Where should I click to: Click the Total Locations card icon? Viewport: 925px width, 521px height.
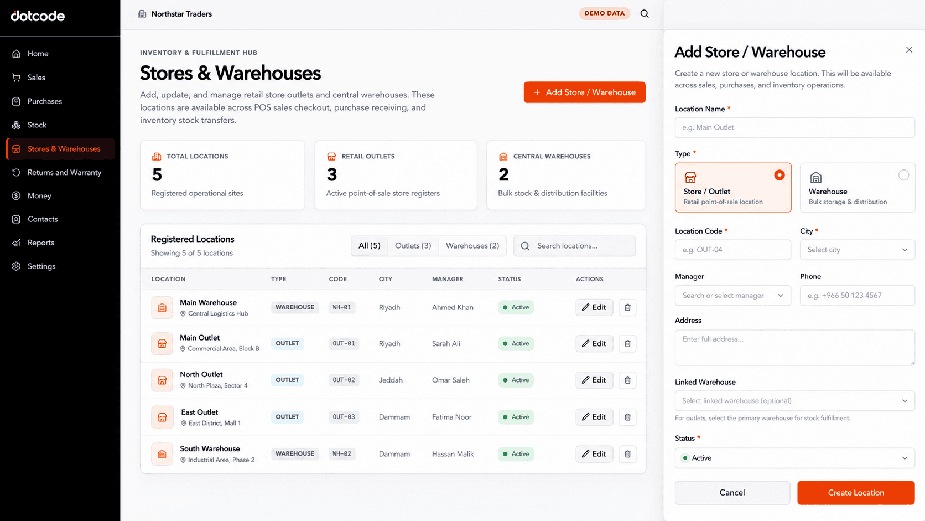(x=157, y=157)
